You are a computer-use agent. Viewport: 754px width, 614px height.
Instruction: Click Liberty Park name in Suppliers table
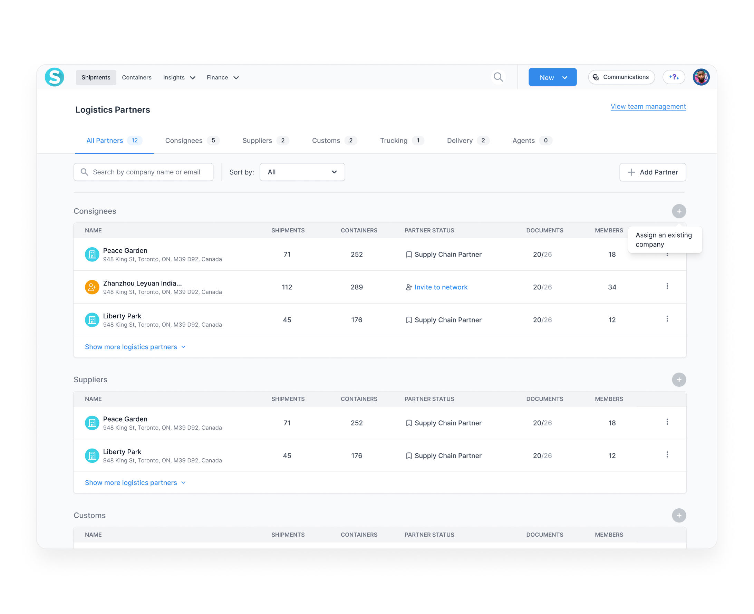click(122, 452)
